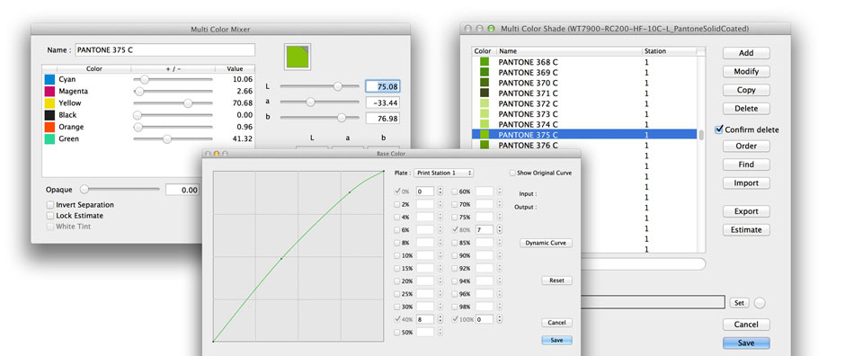845x356 pixels.
Task: Click the Modify button
Action: click(x=746, y=72)
